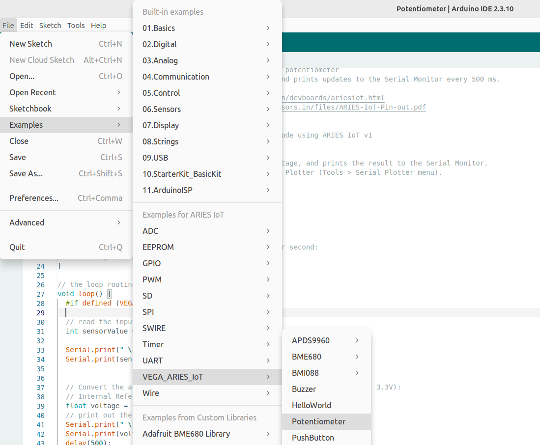Open the Sketchbook submenu
Image resolution: width=540 pixels, height=445 pixels.
[x=66, y=109]
